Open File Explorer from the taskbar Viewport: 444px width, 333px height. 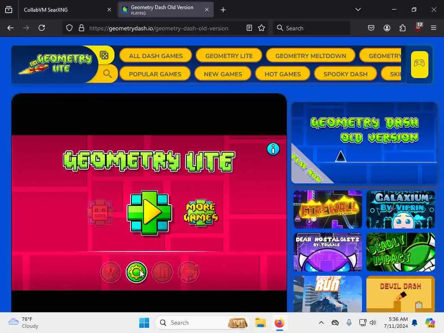(x=260, y=323)
